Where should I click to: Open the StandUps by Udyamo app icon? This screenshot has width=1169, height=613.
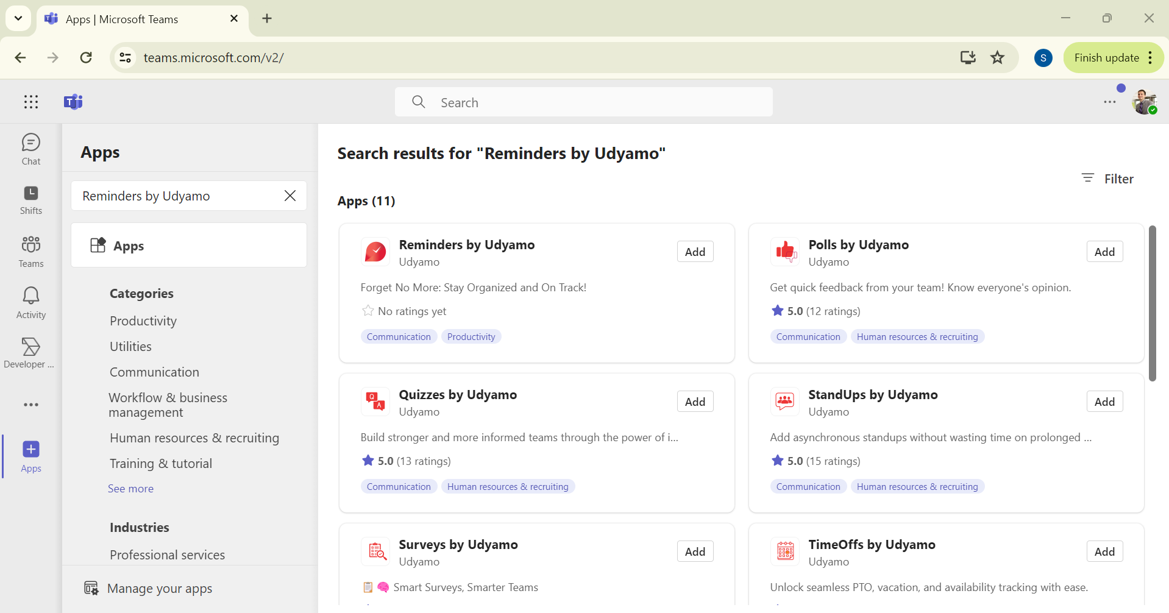[x=785, y=402]
